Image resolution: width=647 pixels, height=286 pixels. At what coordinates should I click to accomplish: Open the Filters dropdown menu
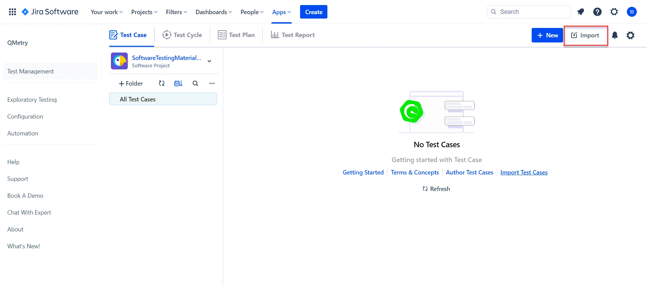pyautogui.click(x=176, y=12)
